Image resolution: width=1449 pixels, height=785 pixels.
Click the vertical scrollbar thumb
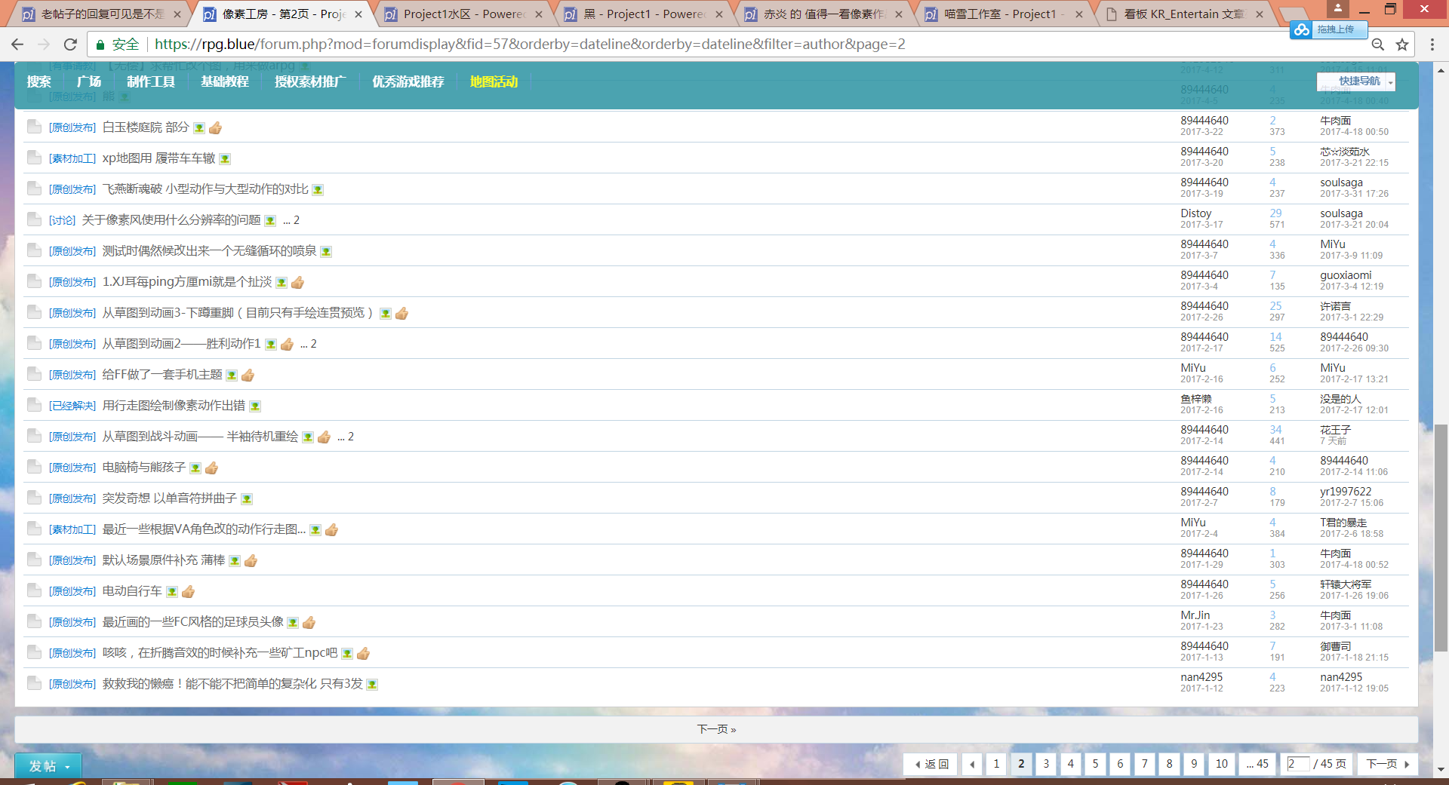1441,537
